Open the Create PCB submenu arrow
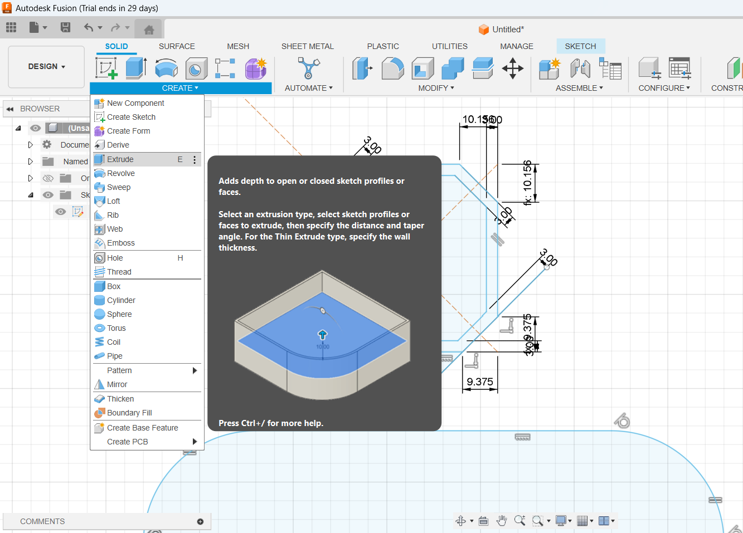Image resolution: width=743 pixels, height=533 pixels. click(x=195, y=442)
